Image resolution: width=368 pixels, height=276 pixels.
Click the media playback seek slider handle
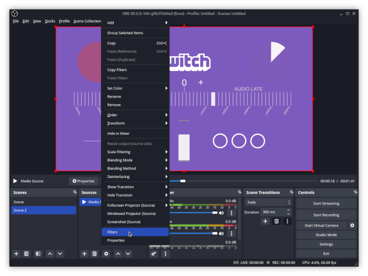(183, 181)
